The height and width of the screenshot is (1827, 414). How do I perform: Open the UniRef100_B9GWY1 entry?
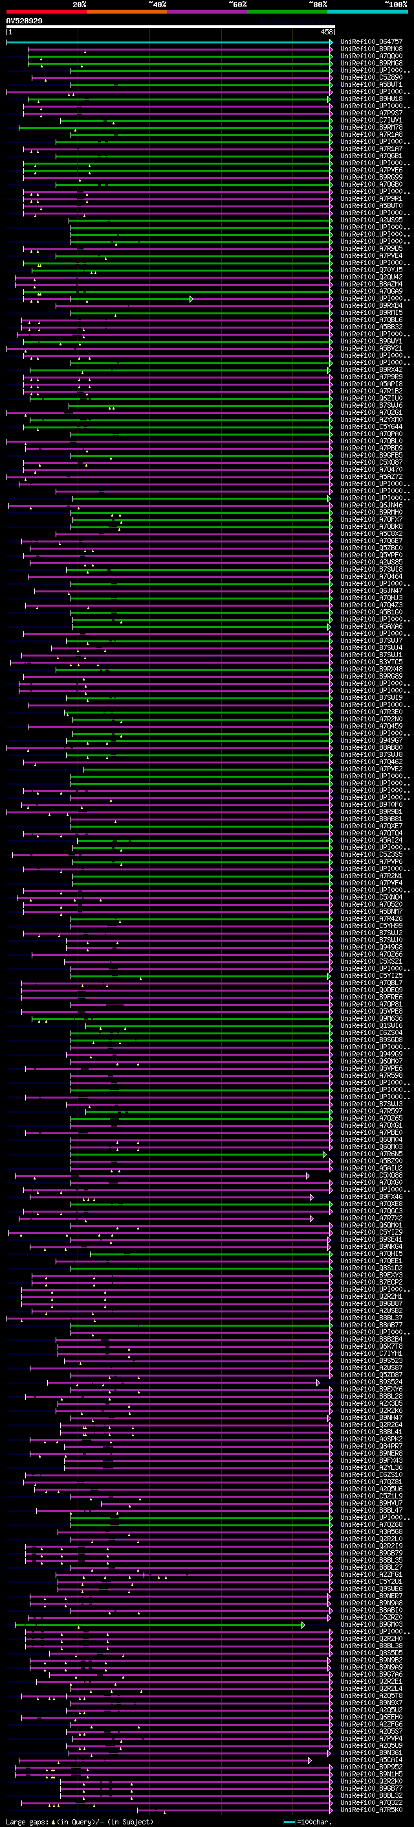pos(371,341)
